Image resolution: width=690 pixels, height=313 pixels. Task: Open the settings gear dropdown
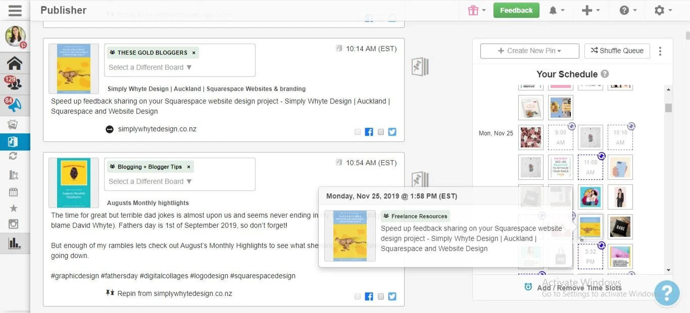663,10
